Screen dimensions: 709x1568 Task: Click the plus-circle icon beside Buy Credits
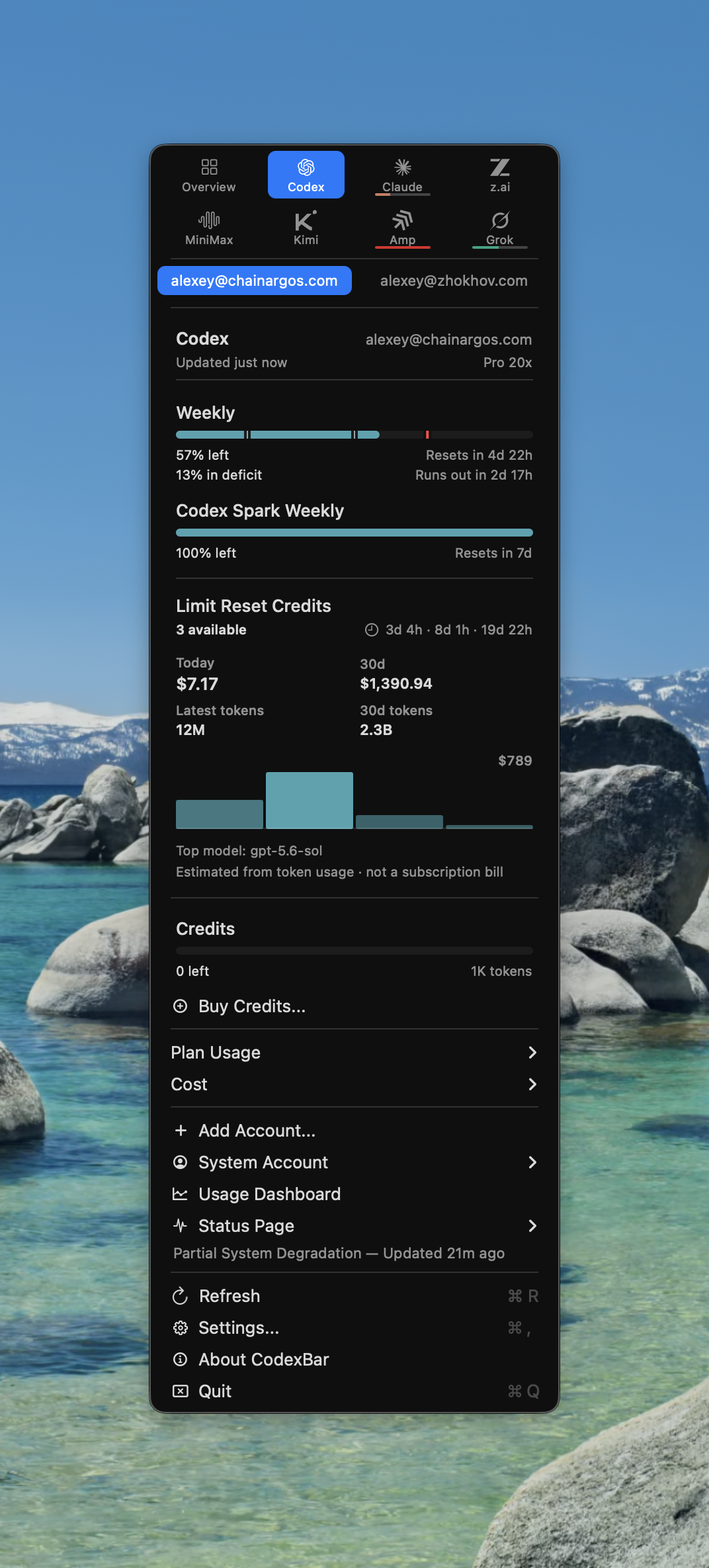(x=180, y=1006)
